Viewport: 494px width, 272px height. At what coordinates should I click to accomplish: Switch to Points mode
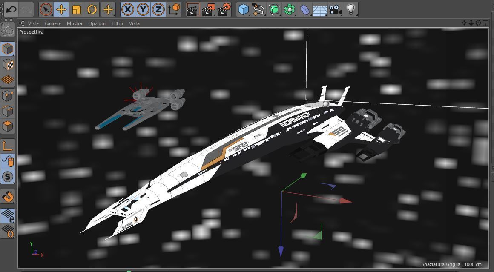[x=8, y=96]
